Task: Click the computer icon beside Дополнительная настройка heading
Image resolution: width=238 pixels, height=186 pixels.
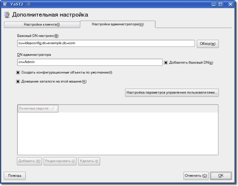Action: (7, 15)
